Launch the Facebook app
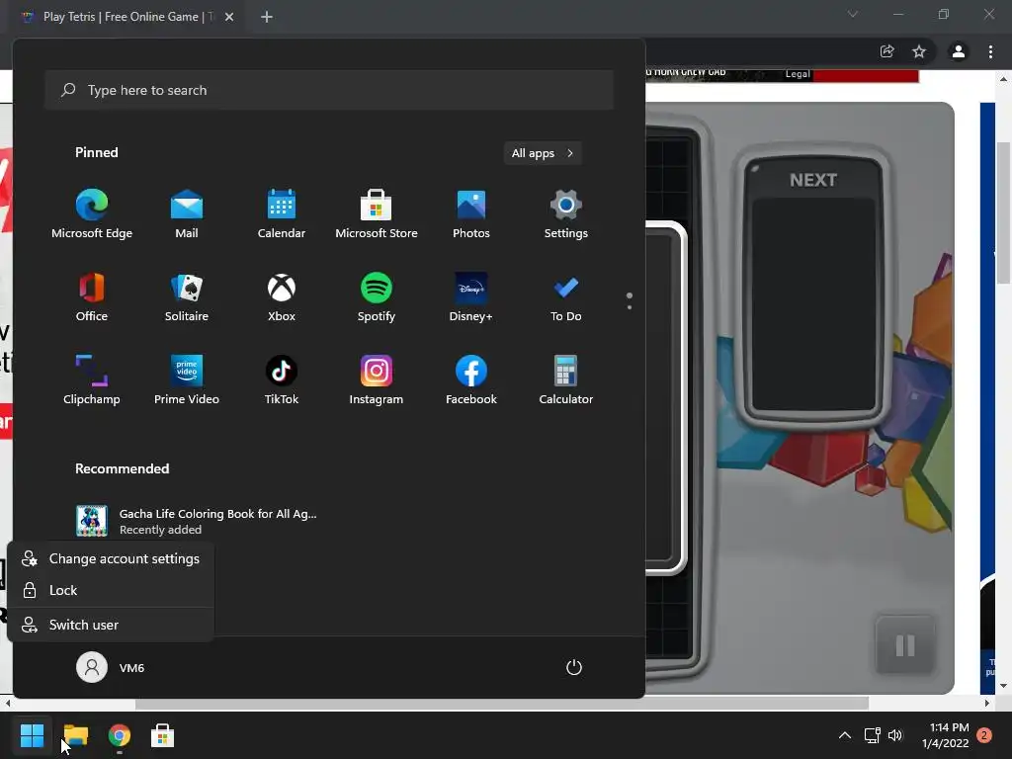The image size is (1012, 759). 471,380
